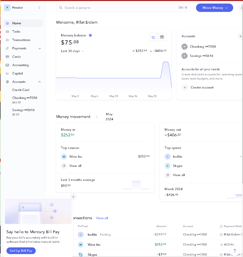
Task: Go to previous month in Money movement
Action: click(x=97, y=117)
